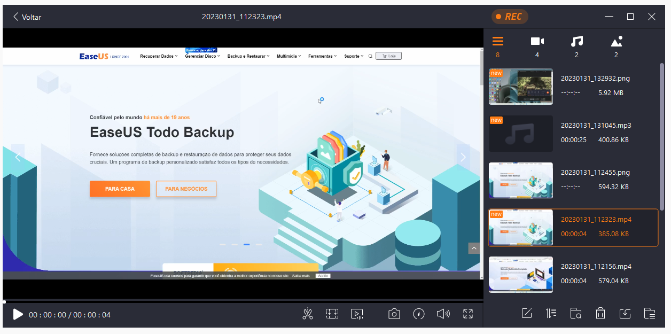
Task: Click the file name 20230131_112156.mp4
Action: coord(596,267)
